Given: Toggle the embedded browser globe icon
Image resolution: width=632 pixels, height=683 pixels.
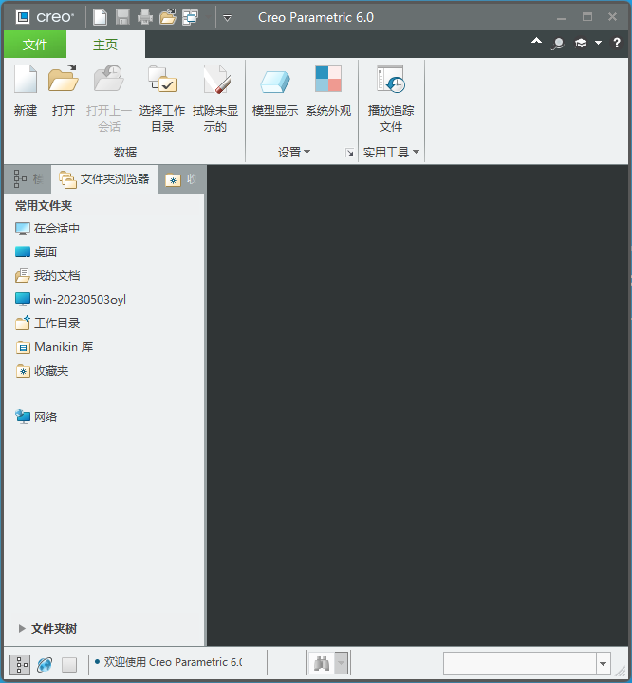Looking at the screenshot, I should coord(45,665).
